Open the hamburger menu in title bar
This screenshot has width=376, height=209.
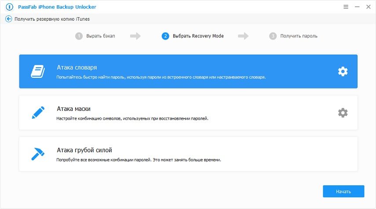tap(345, 7)
